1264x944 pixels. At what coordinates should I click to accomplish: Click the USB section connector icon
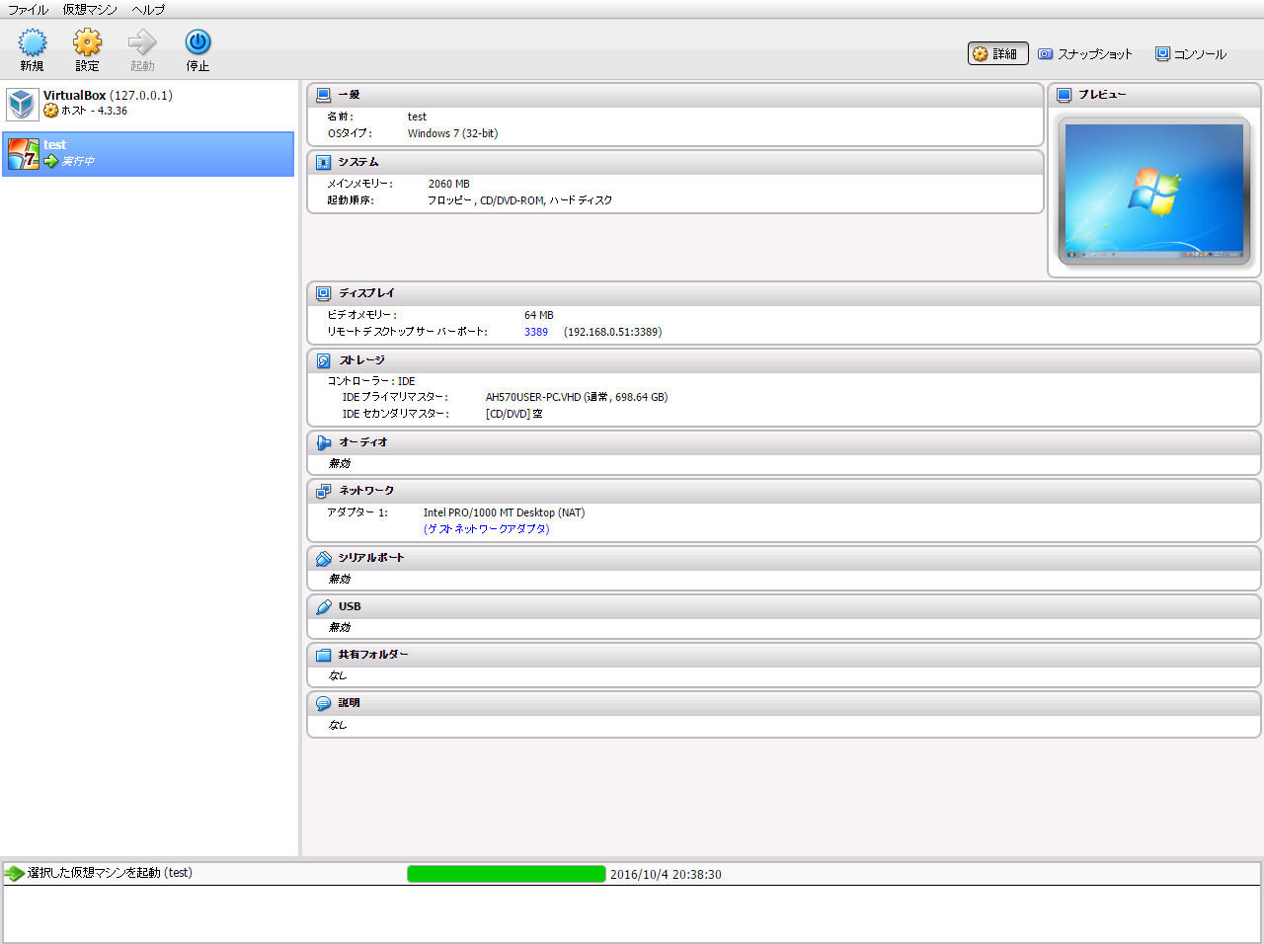pos(324,605)
